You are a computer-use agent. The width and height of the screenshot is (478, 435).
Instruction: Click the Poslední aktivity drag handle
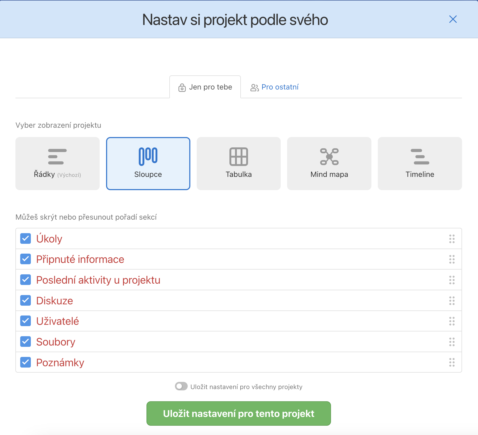click(452, 280)
